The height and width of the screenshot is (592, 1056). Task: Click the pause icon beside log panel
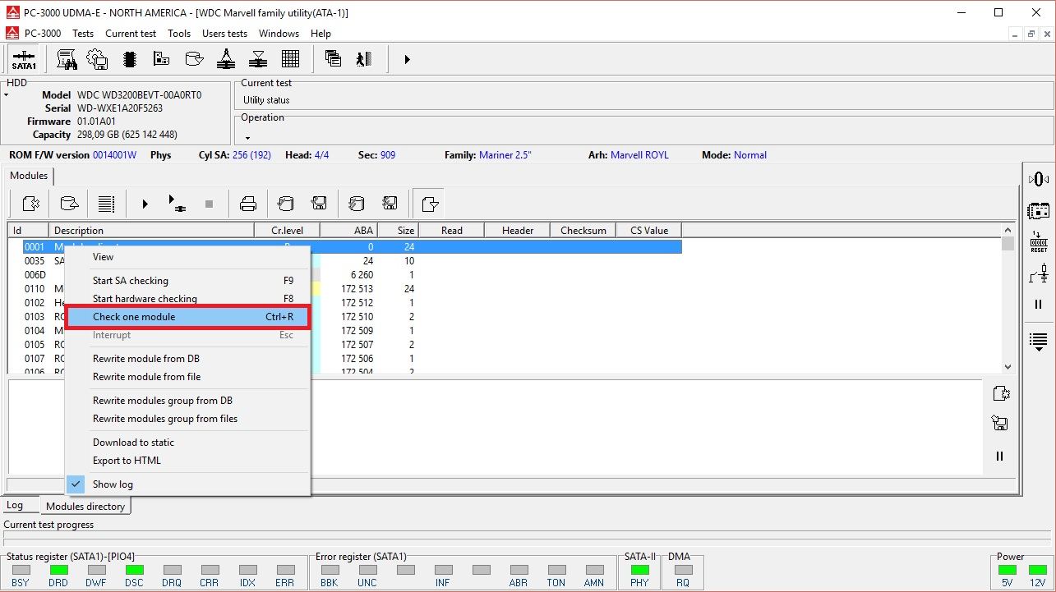[1000, 457]
